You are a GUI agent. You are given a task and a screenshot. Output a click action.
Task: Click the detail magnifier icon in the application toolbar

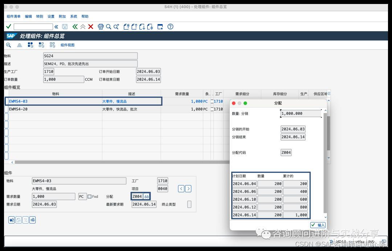(8, 45)
